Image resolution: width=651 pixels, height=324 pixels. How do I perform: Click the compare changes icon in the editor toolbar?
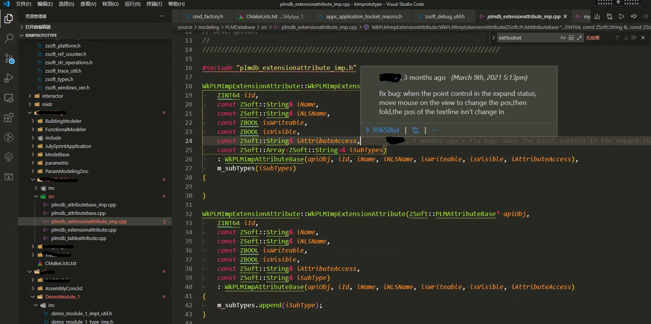610,16
